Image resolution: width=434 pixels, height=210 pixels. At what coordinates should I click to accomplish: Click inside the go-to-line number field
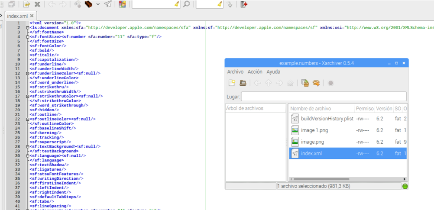coord(207,4)
